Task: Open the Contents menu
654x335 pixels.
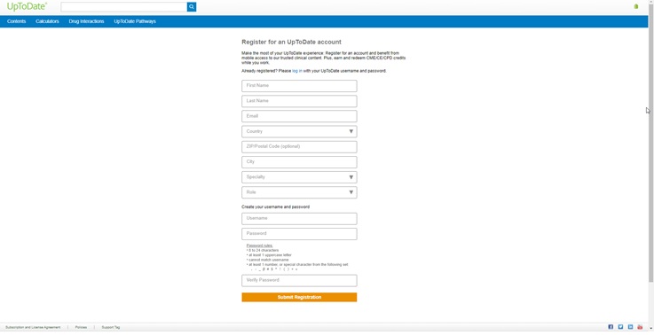Action: pos(16,21)
